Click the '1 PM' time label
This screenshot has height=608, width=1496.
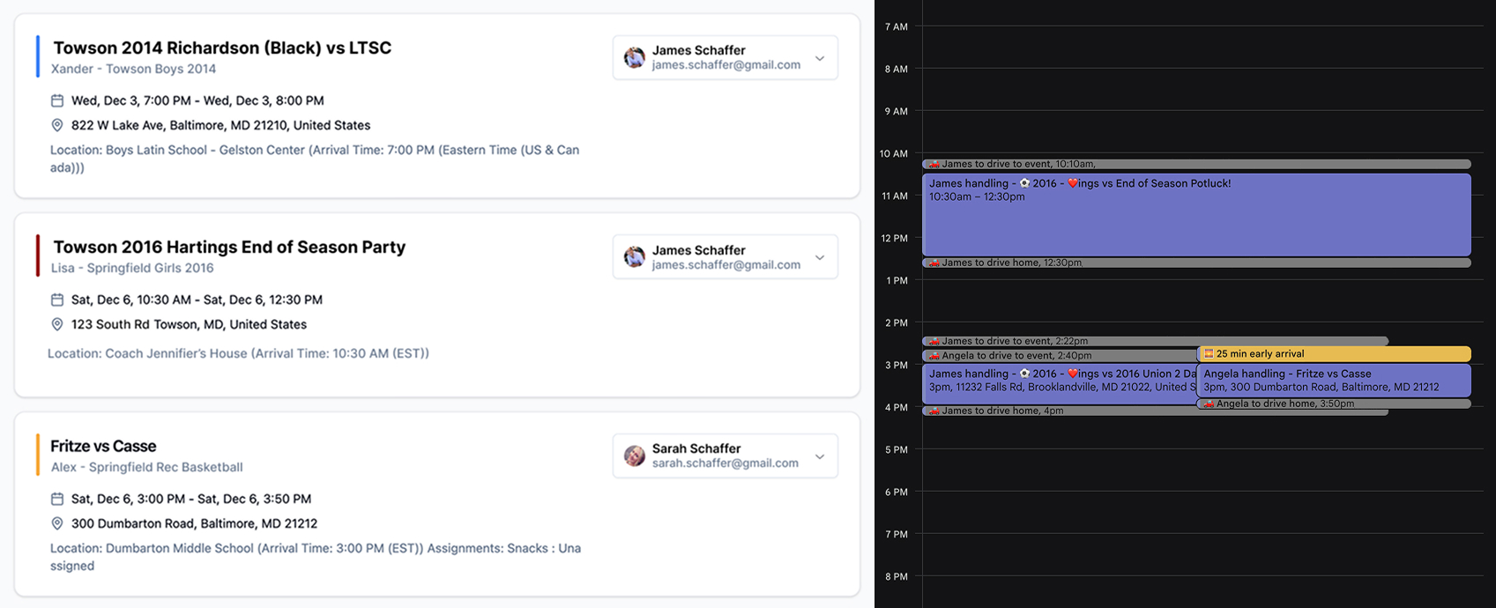897,280
